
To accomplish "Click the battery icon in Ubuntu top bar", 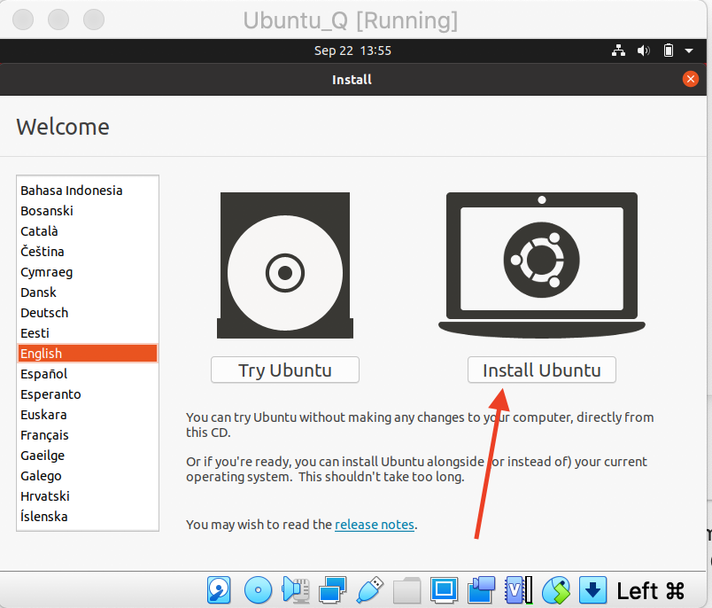I will (669, 51).
